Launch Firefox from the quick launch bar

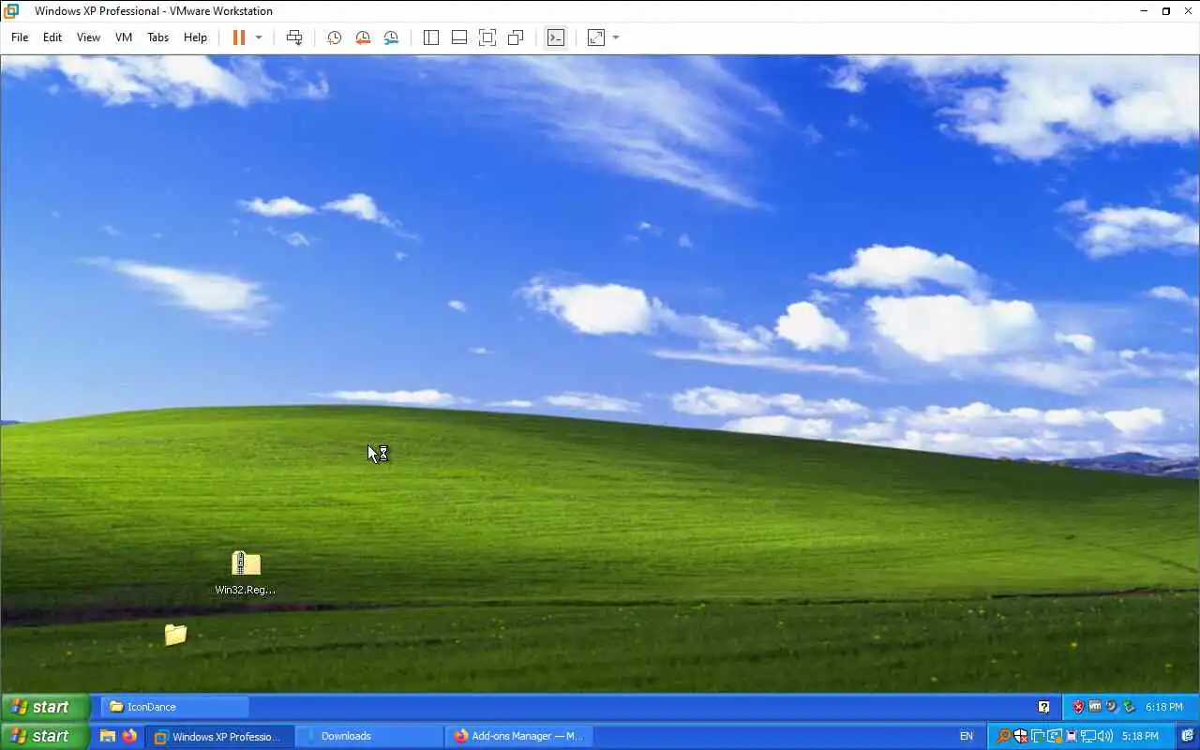point(129,736)
